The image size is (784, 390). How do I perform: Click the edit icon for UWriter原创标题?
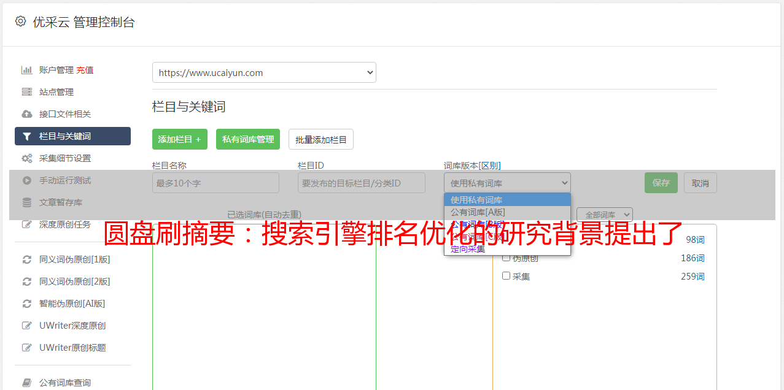(x=26, y=348)
